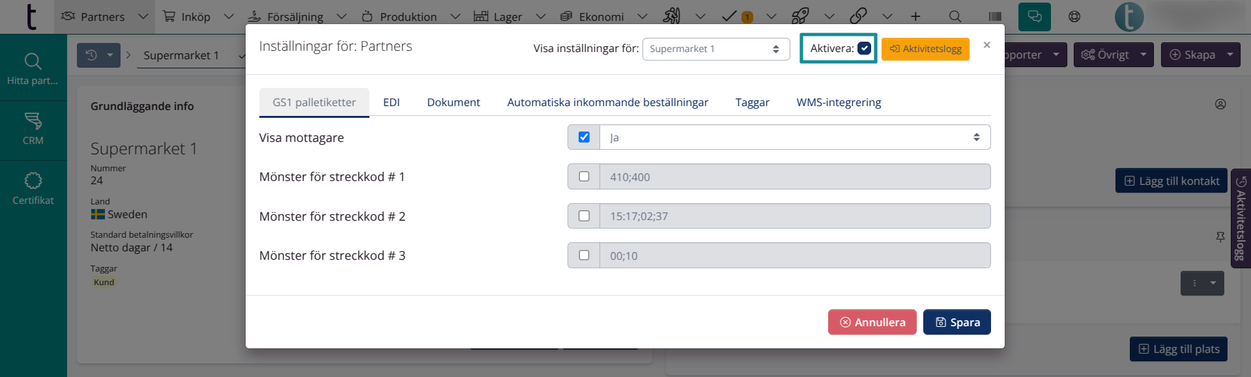The width and height of the screenshot is (1251, 377).
Task: Click Lägg till plats button
Action: click(1179, 349)
